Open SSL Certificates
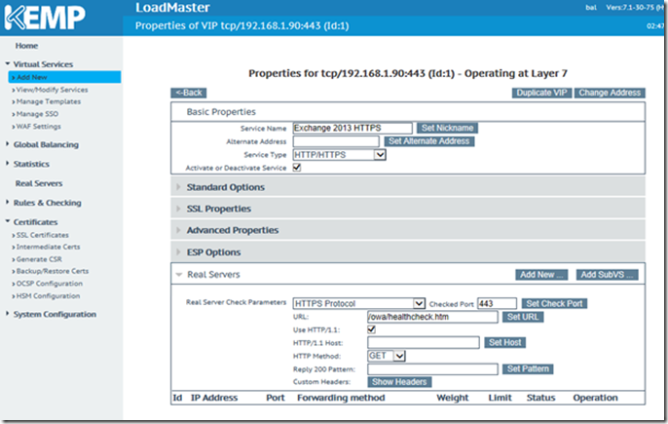 (x=42, y=235)
